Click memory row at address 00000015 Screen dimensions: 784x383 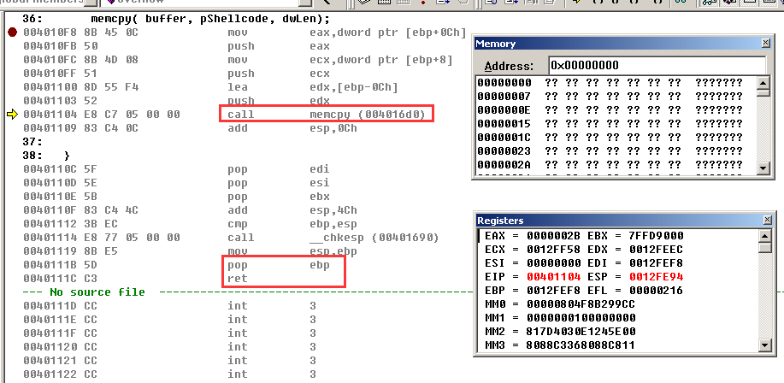point(610,123)
